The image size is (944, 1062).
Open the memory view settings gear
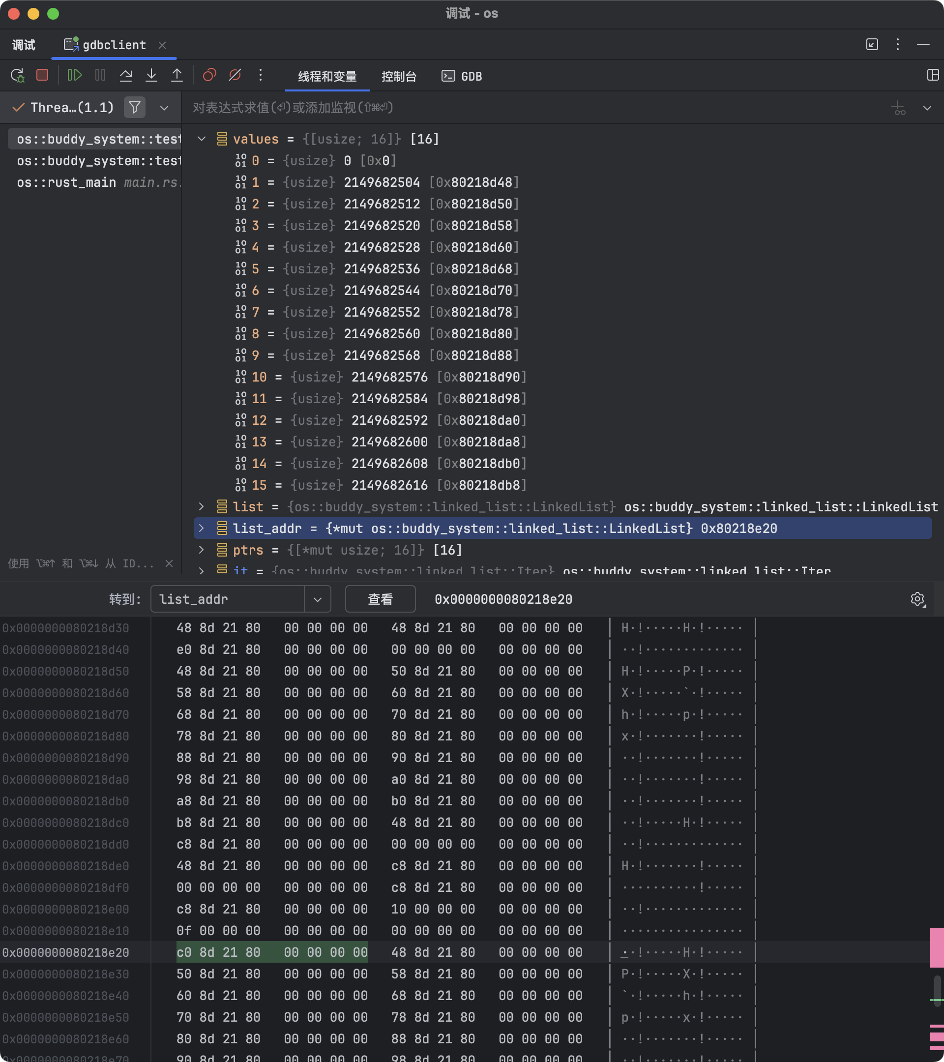(917, 599)
